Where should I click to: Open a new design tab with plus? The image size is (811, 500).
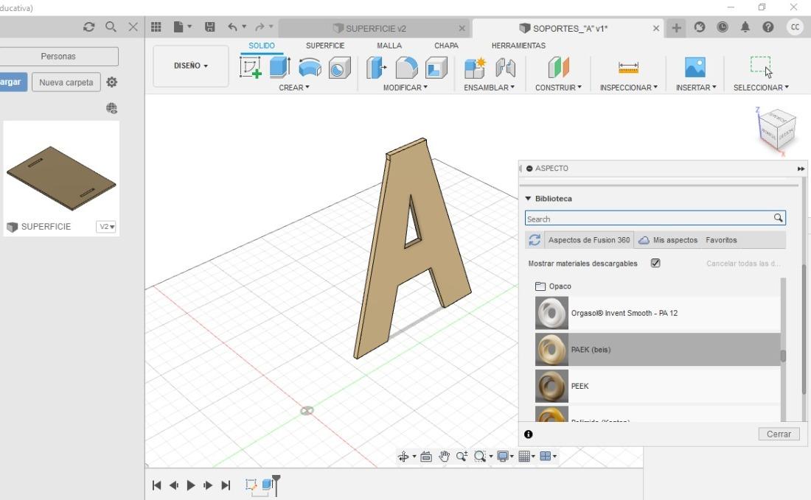tap(676, 28)
